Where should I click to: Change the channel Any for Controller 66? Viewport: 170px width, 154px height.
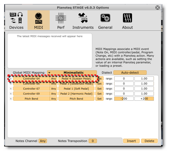pos(54,83)
